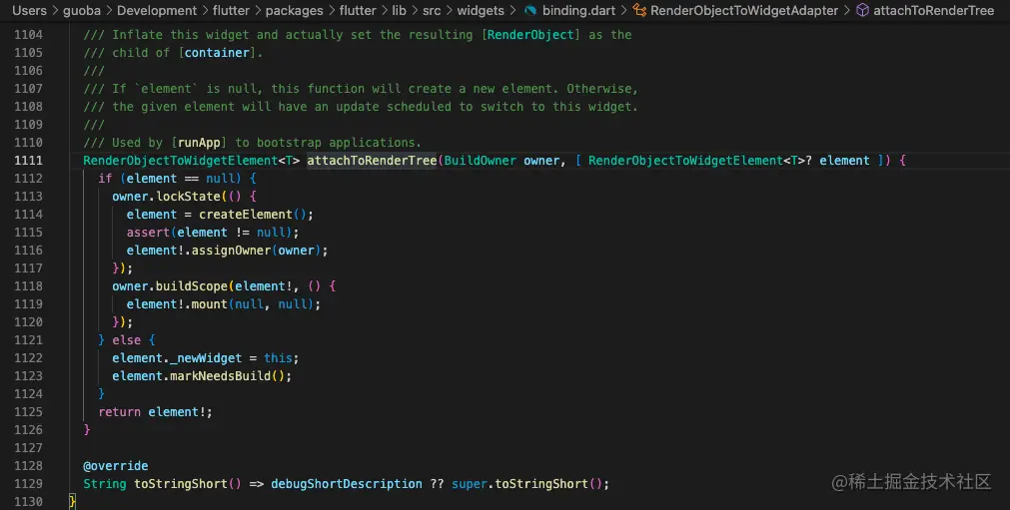Click the [container] doc reference on line 1105

217,53
